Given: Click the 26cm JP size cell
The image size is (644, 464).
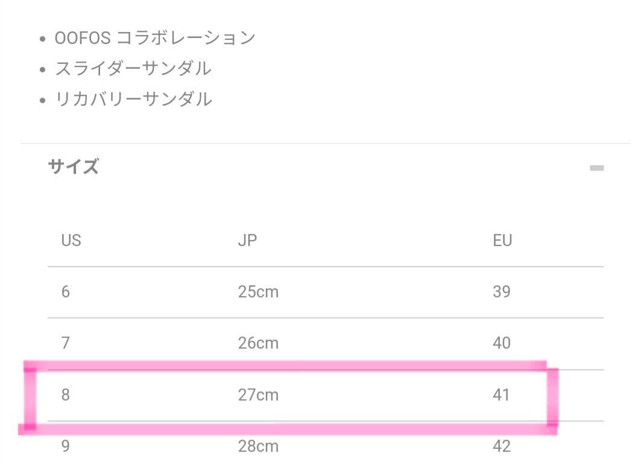Looking at the screenshot, I should click(258, 343).
